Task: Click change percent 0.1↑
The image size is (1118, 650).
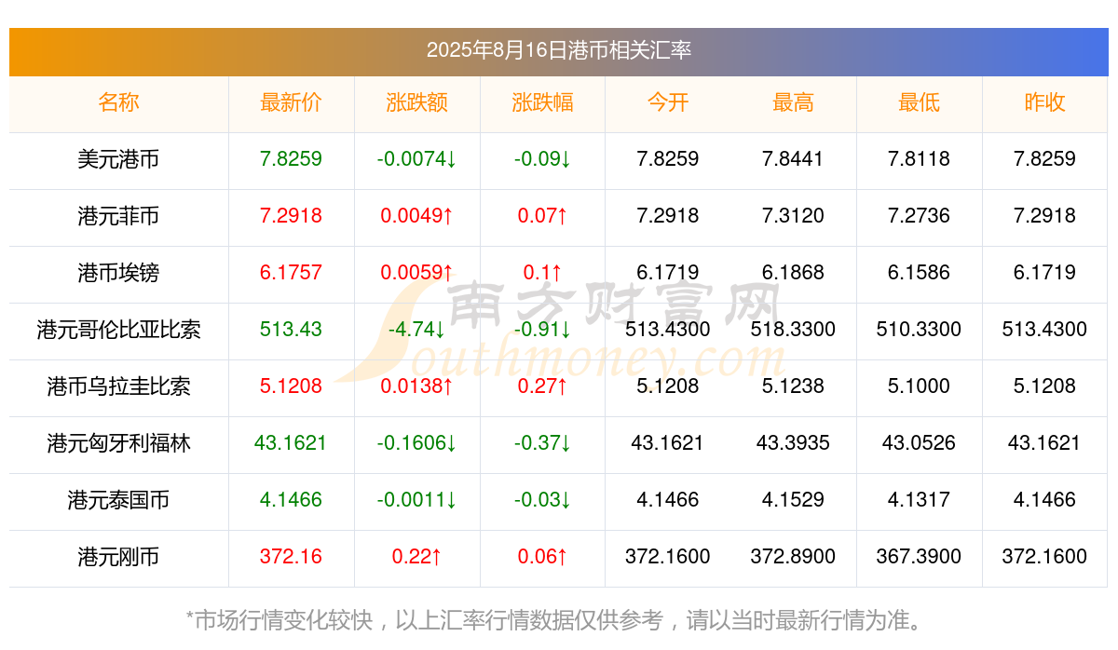Action: tap(543, 273)
